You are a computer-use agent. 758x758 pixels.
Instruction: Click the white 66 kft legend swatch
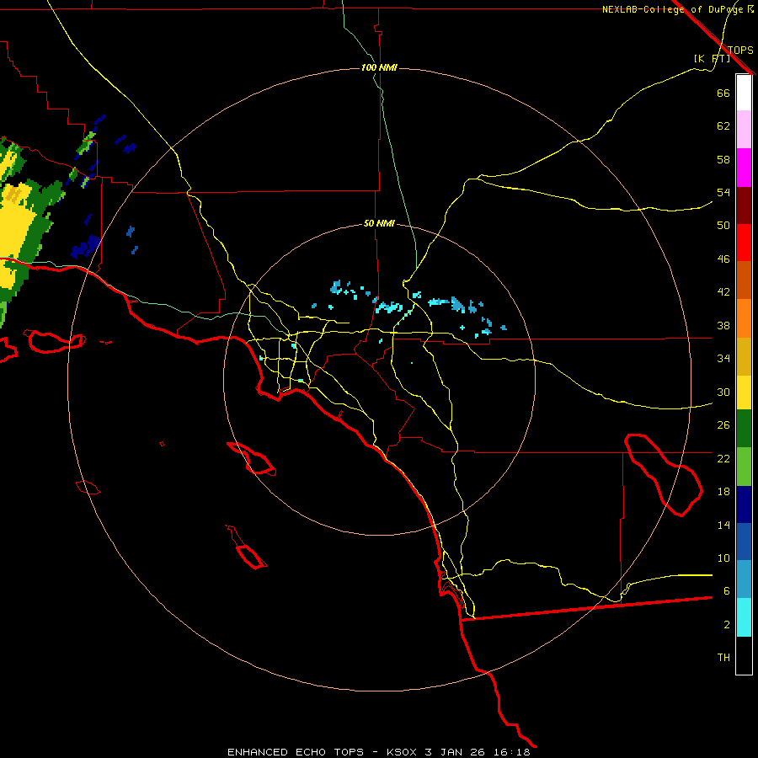point(744,93)
